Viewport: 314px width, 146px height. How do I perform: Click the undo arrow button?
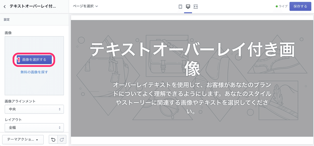[x=53, y=140]
